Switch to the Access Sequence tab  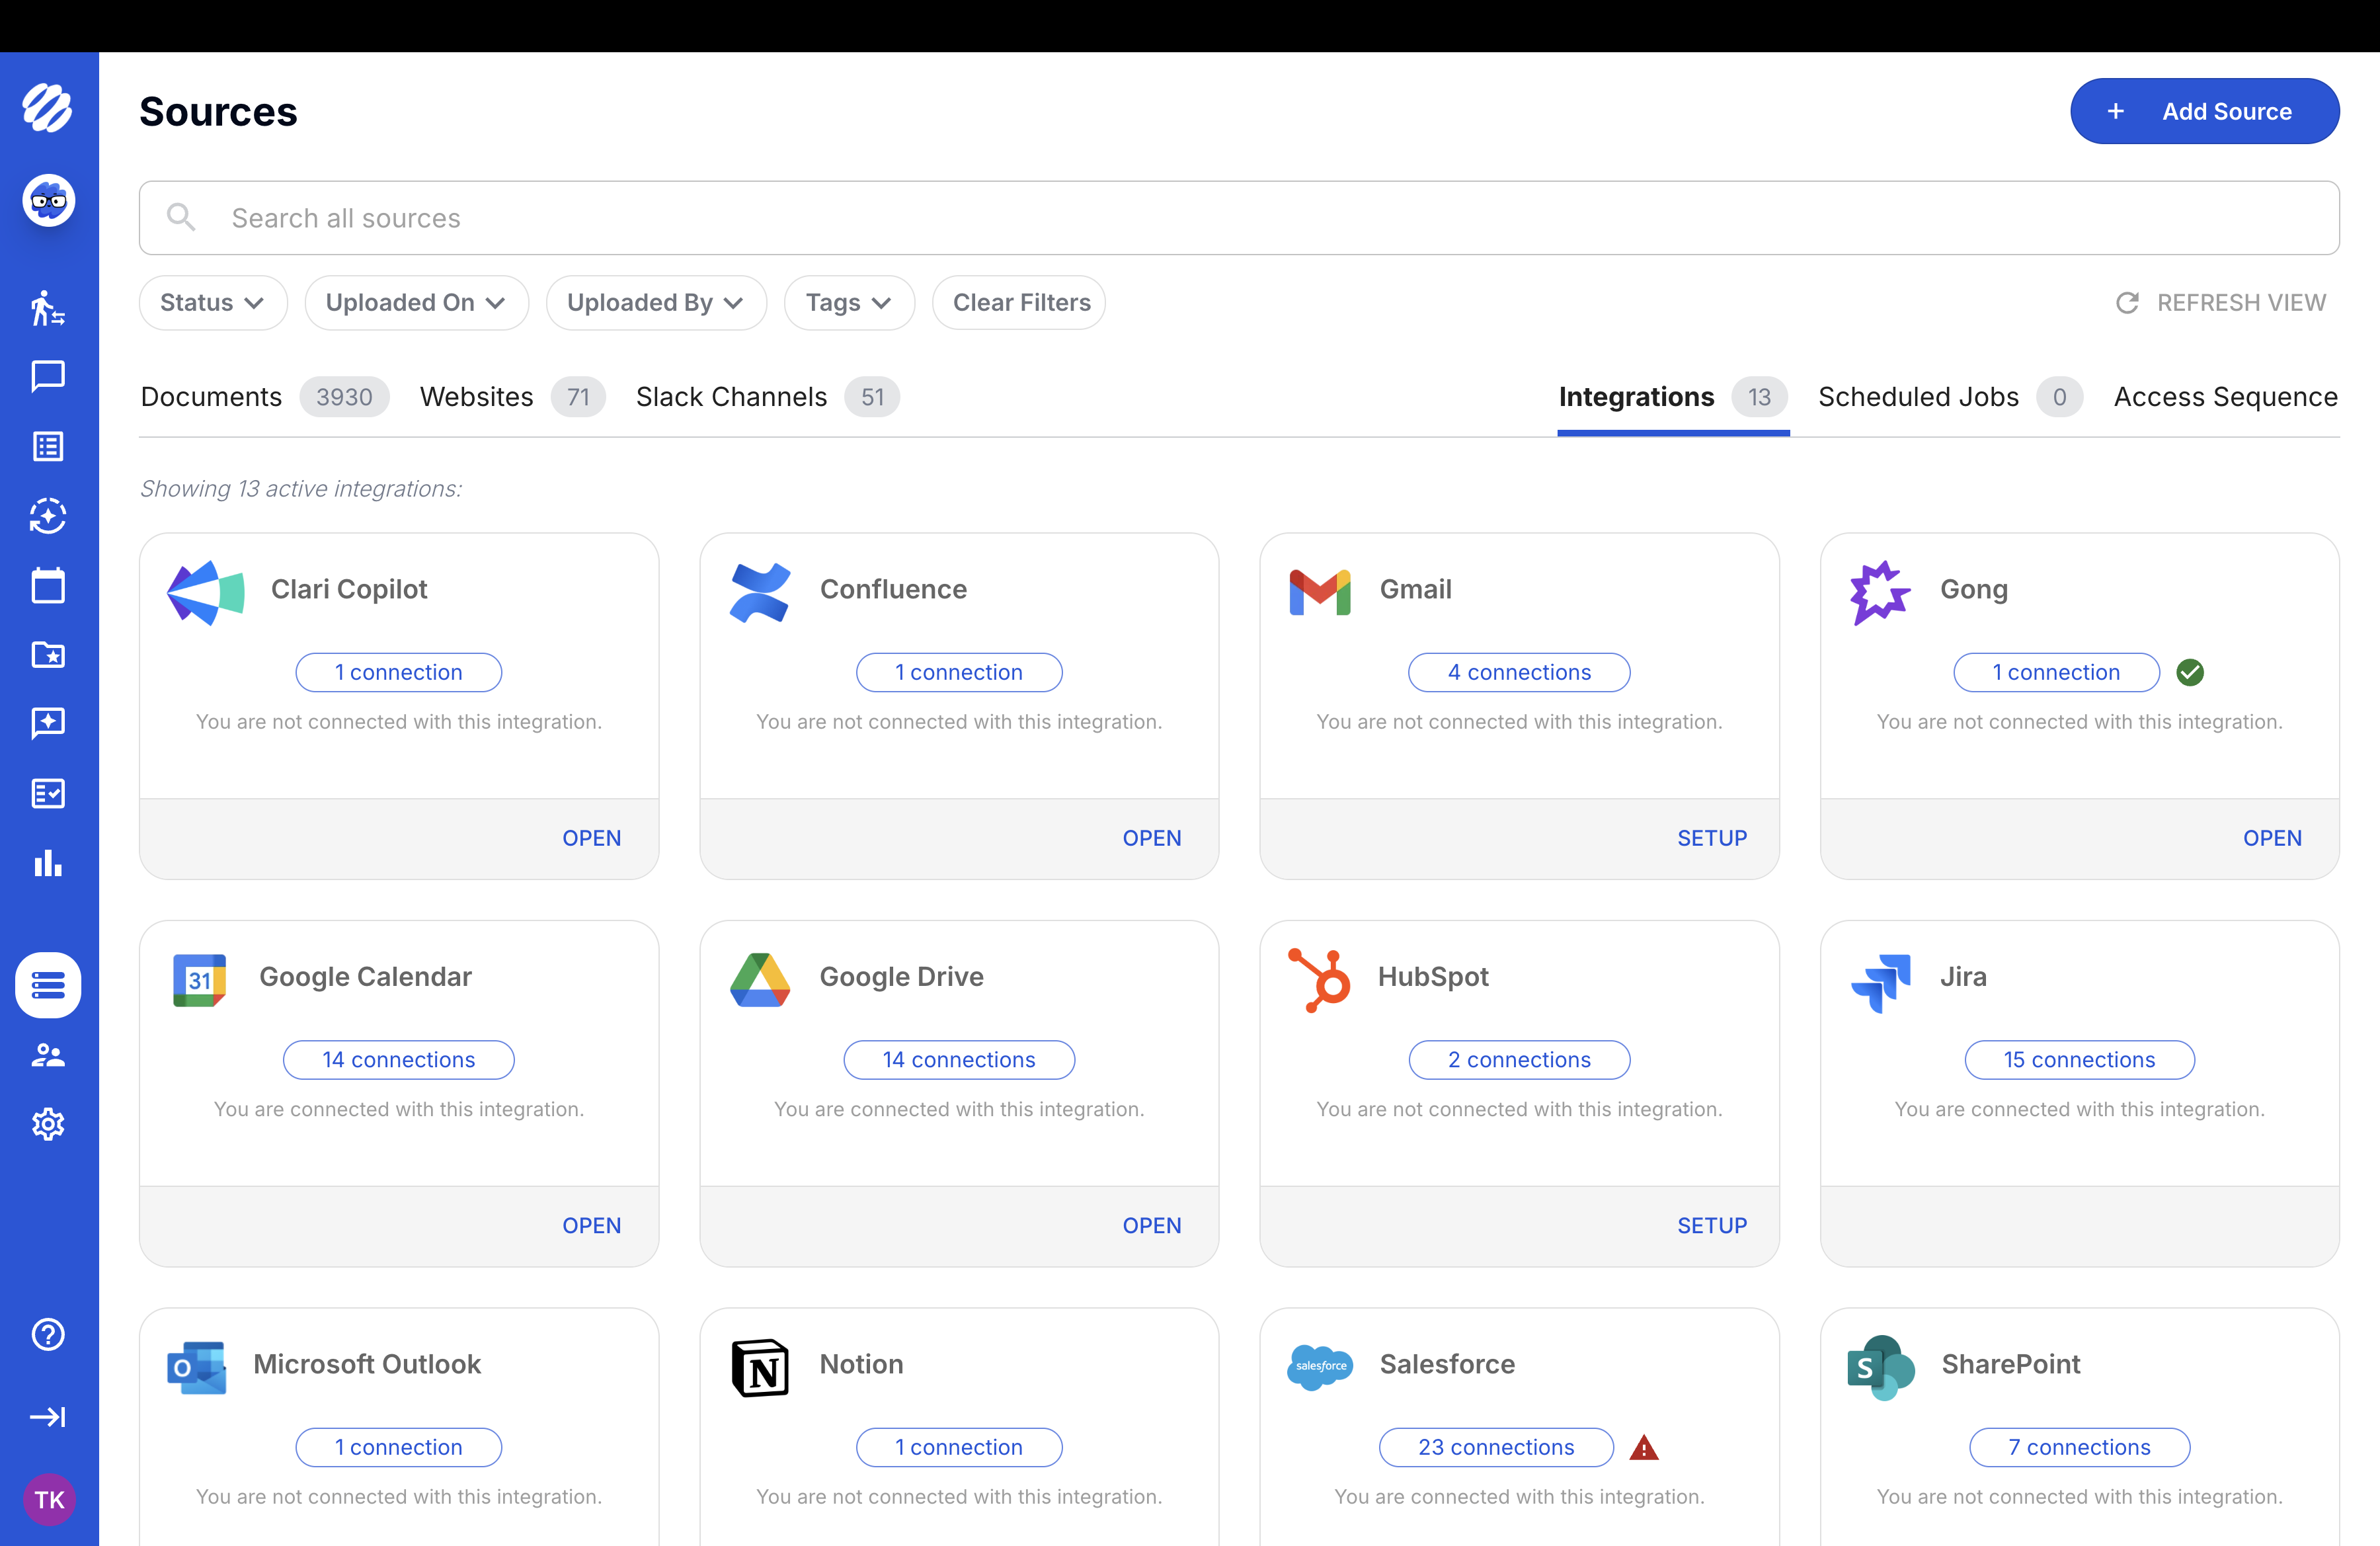pyautogui.click(x=2225, y=397)
